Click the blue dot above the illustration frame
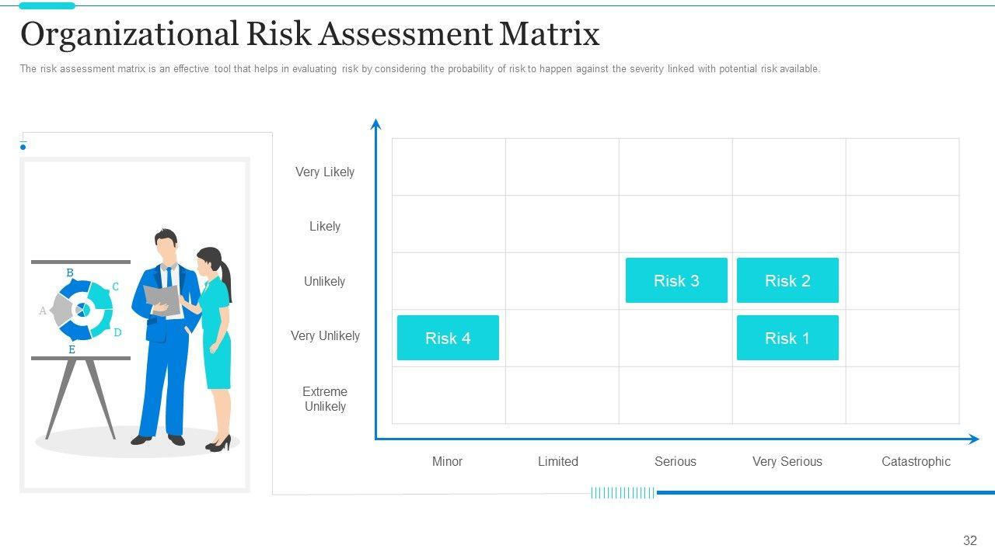Viewport: 995px width, 559px height. [x=23, y=147]
